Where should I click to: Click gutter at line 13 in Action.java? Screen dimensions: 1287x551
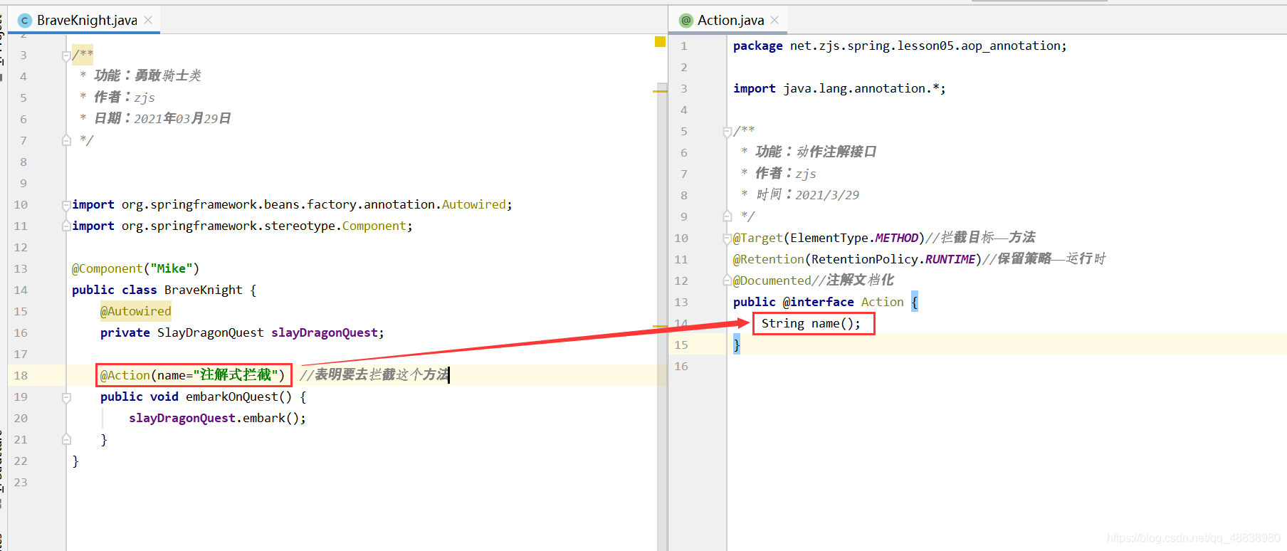coord(681,302)
